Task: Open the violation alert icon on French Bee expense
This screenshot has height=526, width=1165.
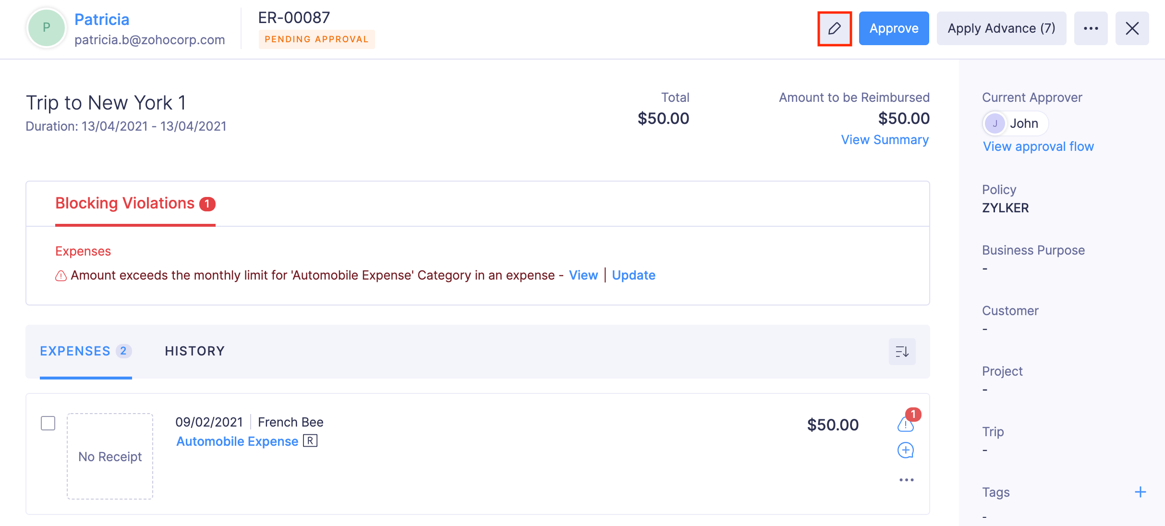Action: [905, 424]
